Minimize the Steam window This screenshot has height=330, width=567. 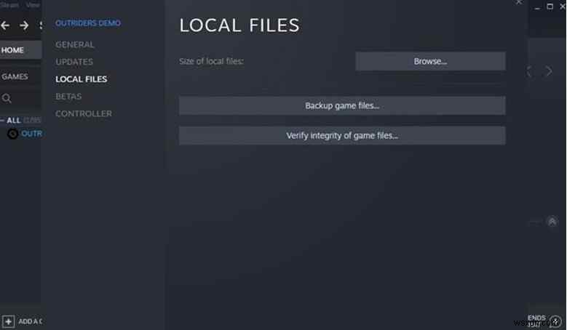coord(537,7)
